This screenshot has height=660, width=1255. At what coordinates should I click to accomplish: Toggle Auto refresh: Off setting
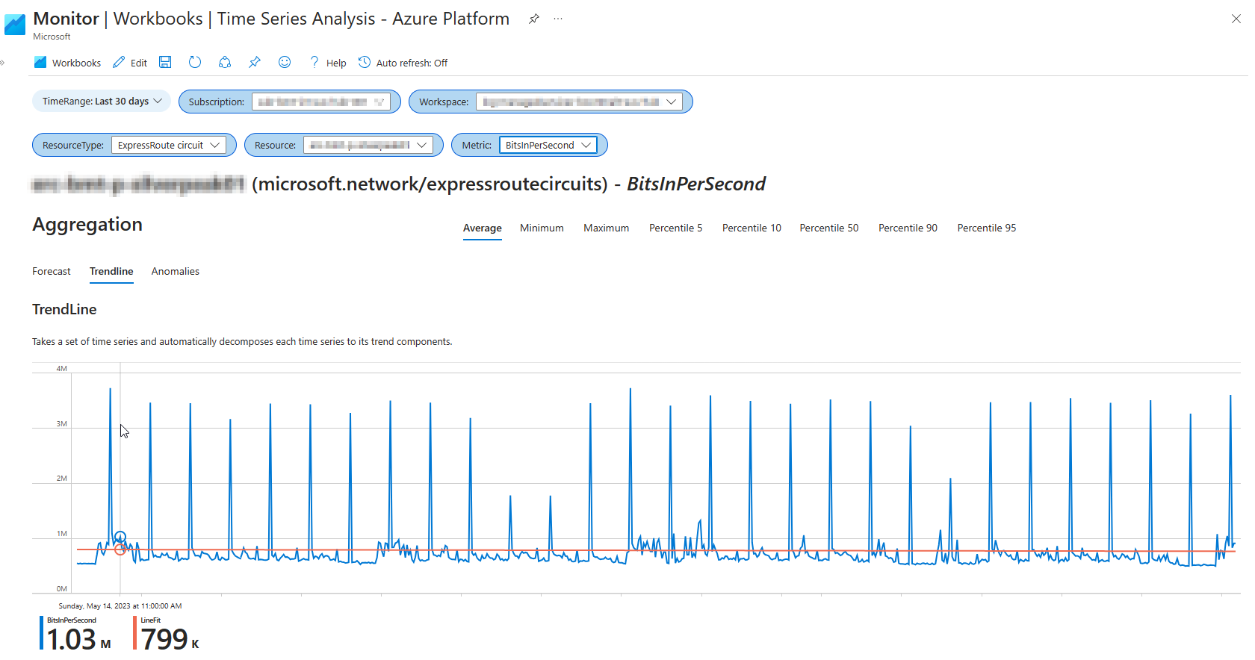[x=403, y=63]
